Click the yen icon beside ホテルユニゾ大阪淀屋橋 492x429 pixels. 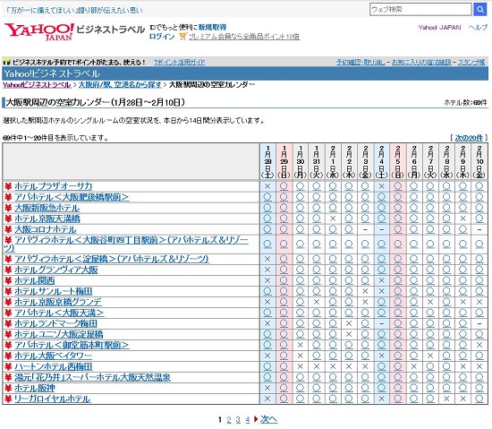click(x=8, y=334)
